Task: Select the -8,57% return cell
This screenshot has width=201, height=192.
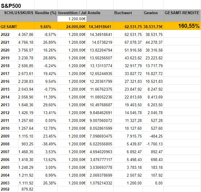Action: pyautogui.click(x=50, y=34)
